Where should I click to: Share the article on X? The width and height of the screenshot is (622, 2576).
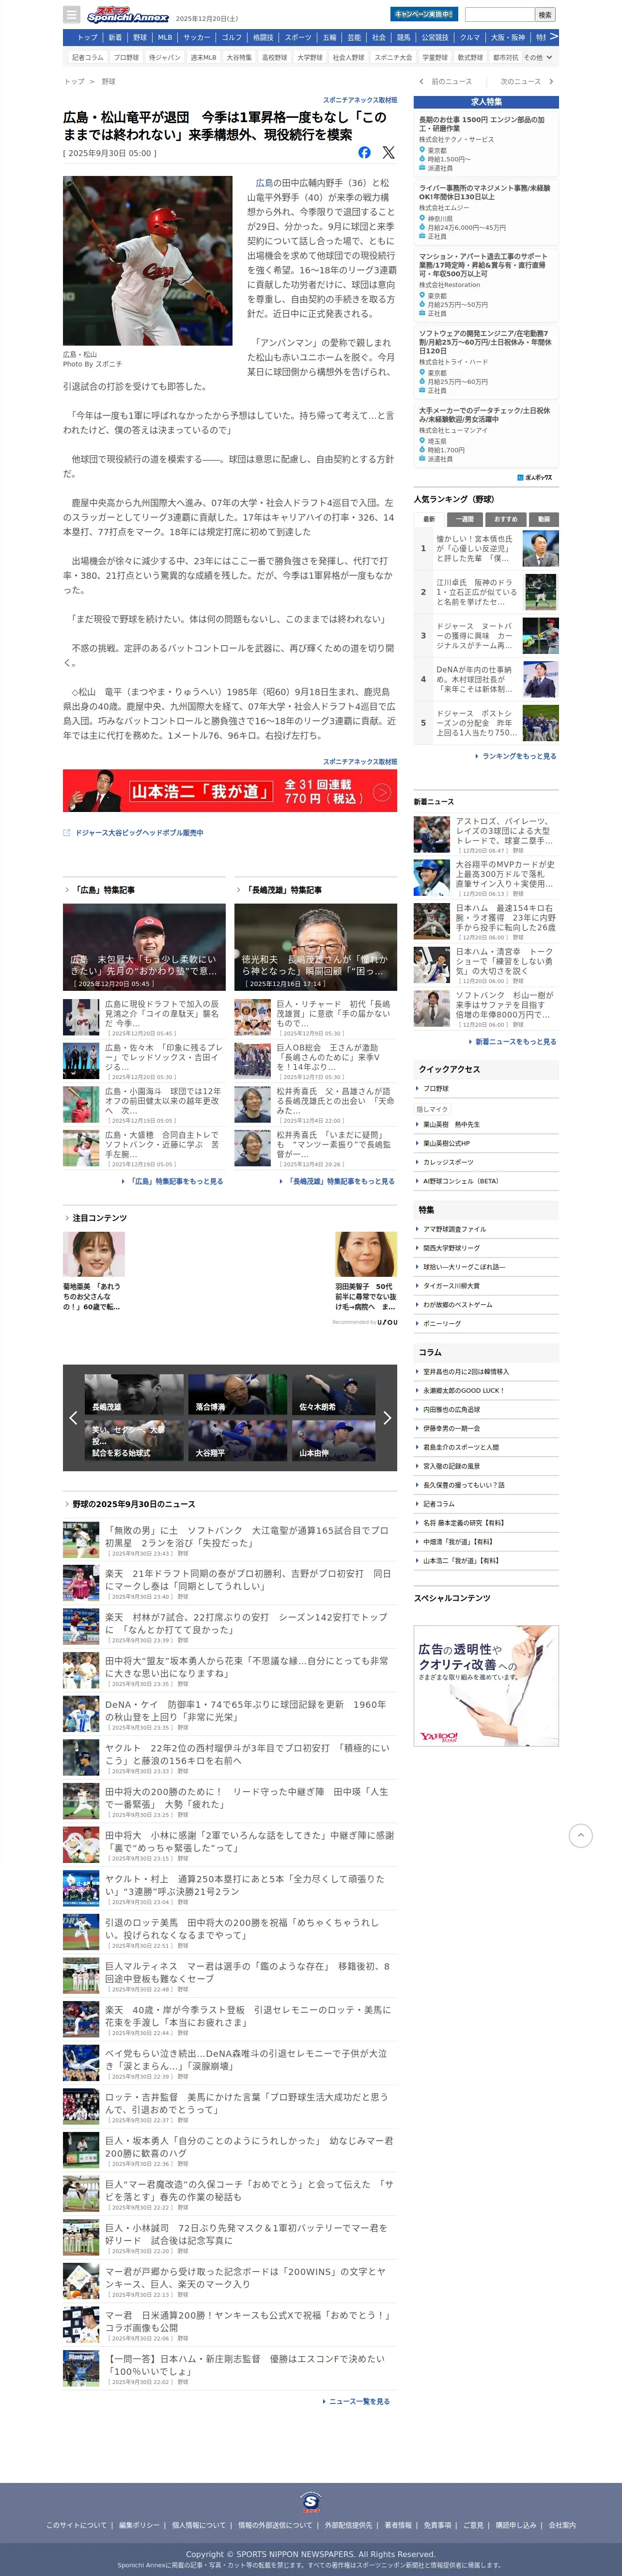tap(388, 152)
